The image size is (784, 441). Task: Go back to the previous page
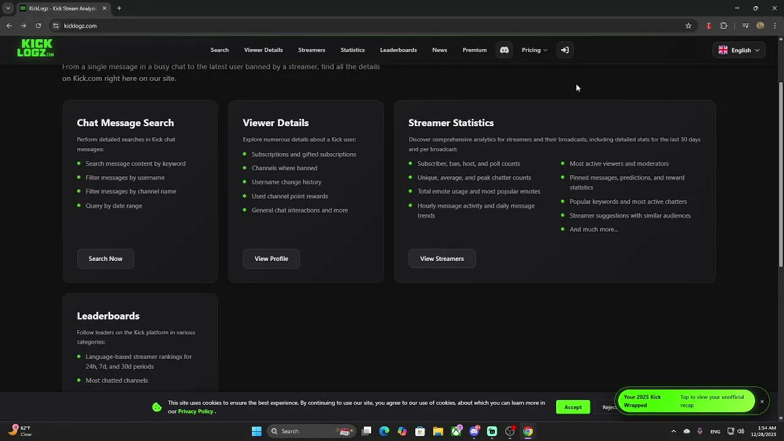tap(9, 26)
